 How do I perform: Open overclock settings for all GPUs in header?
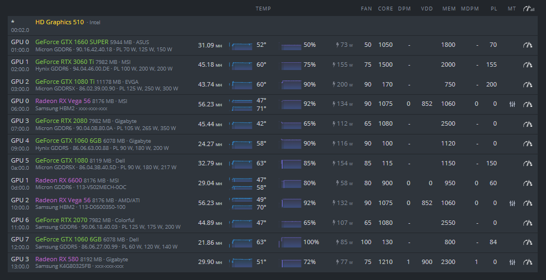click(528, 9)
